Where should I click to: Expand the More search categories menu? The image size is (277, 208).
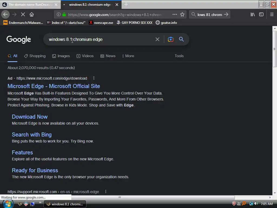coord(128,56)
